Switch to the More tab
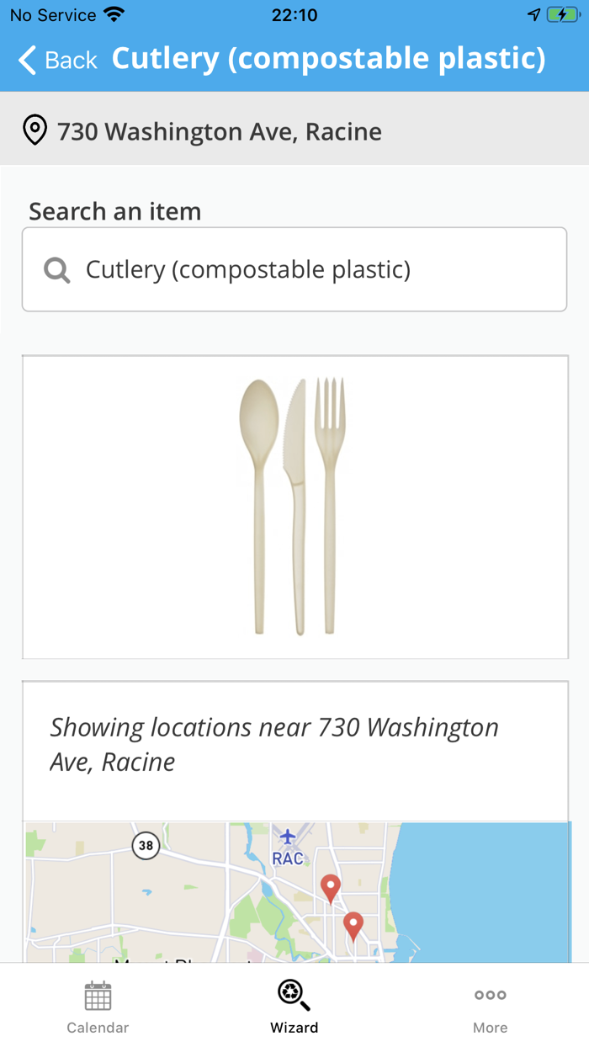 click(491, 1006)
